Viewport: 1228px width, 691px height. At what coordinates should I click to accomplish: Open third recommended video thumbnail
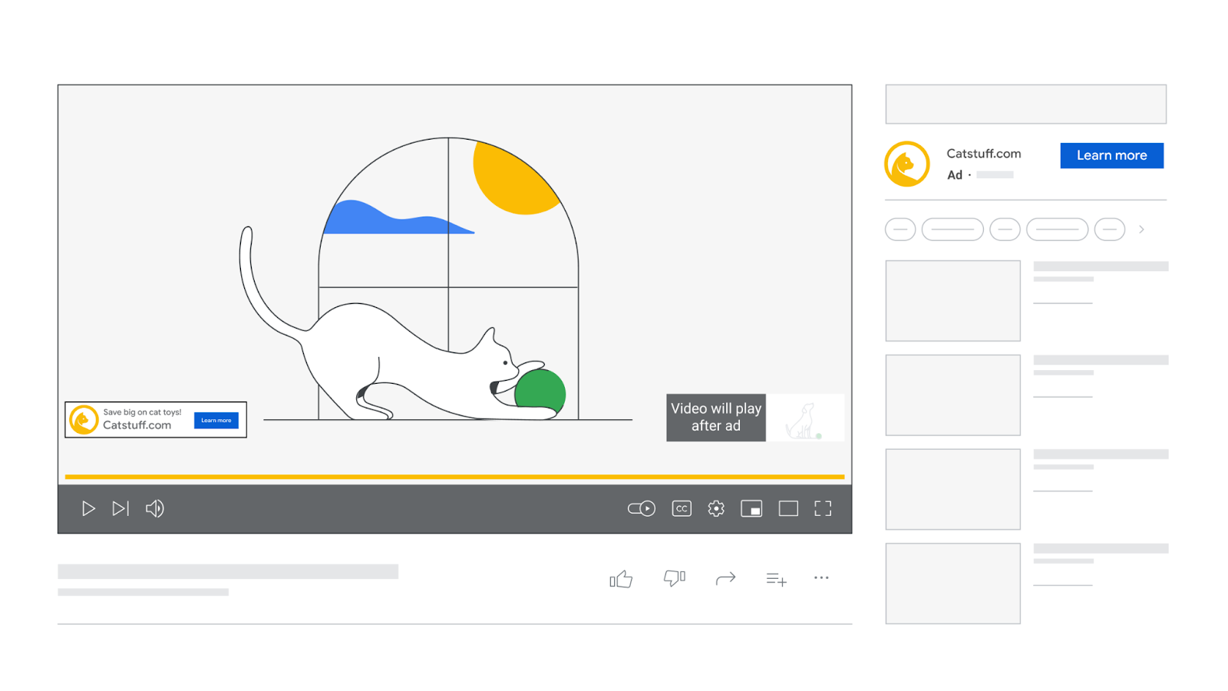pyautogui.click(x=952, y=489)
